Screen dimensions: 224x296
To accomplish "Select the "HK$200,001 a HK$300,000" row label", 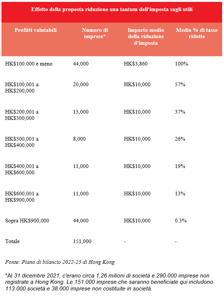I will 22,115.
